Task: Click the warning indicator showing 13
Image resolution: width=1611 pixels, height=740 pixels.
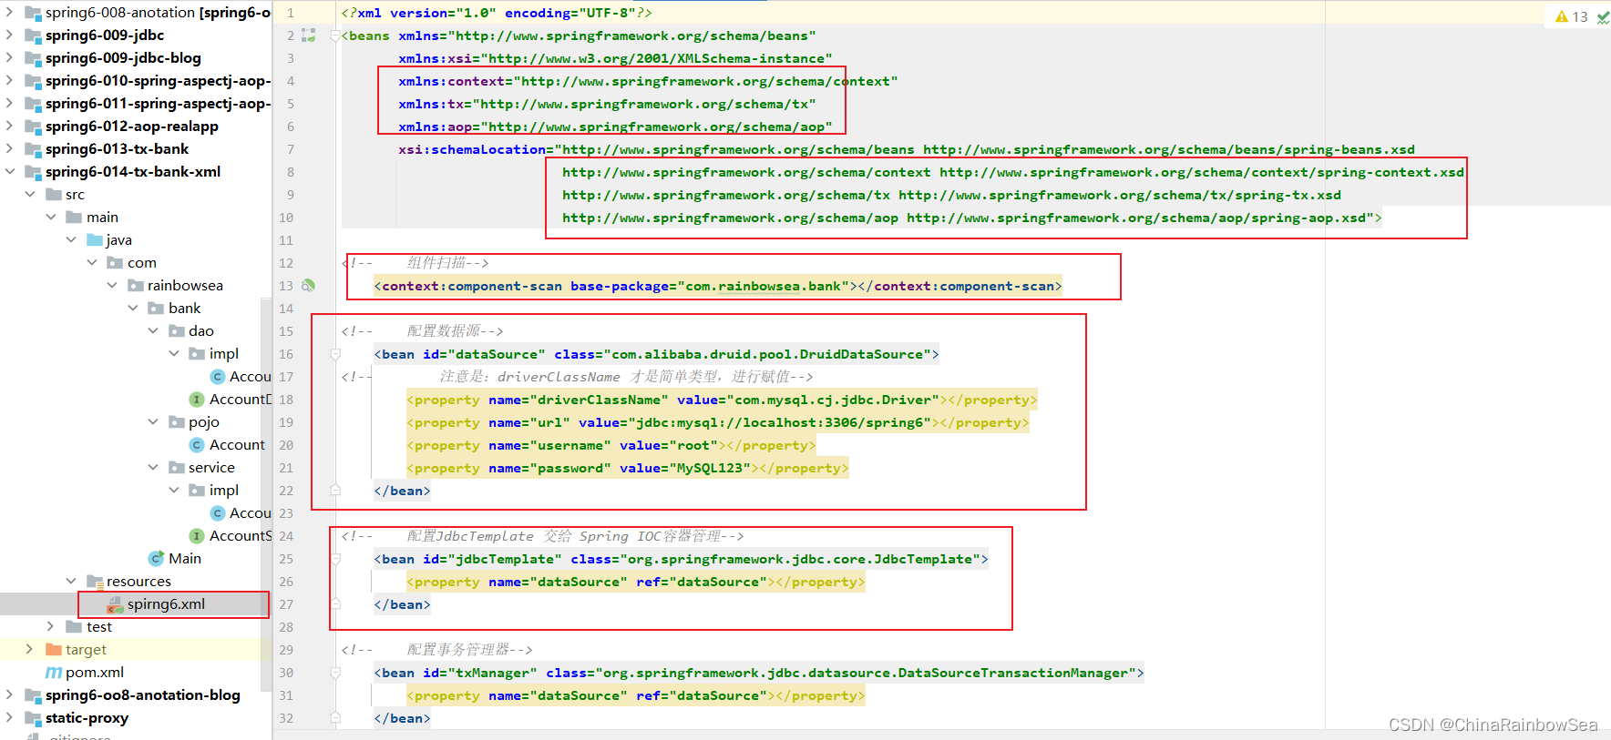Action: tap(1572, 16)
